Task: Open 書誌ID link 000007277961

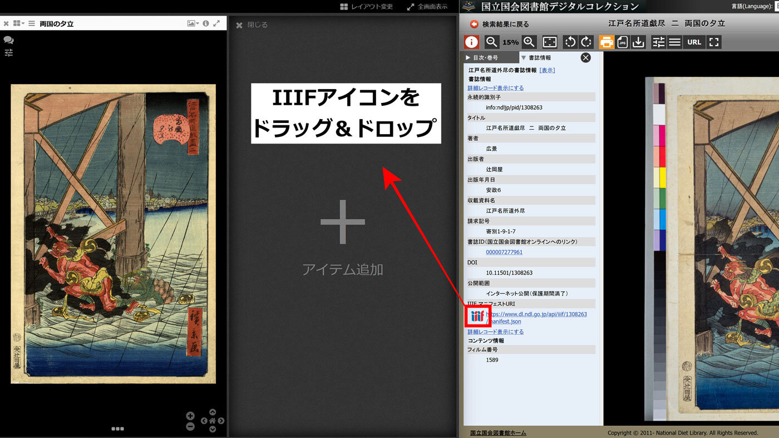Action: [504, 252]
